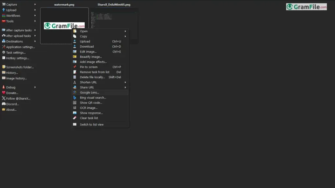This screenshot has height=188, width=335.
Task: Click the Debug cone icon
Action: point(4,87)
